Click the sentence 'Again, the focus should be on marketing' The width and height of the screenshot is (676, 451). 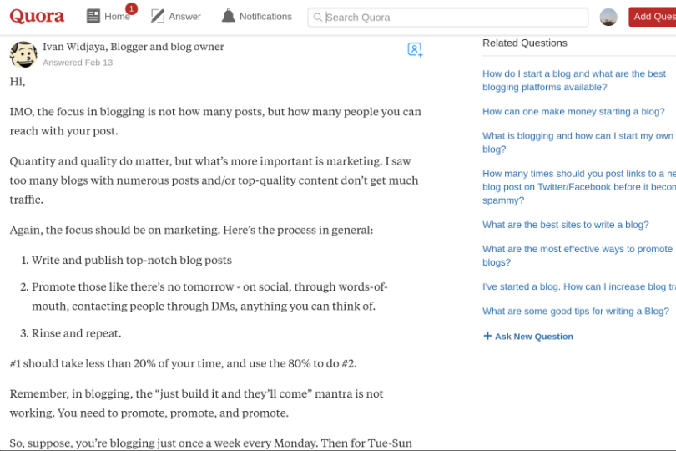coord(191,230)
